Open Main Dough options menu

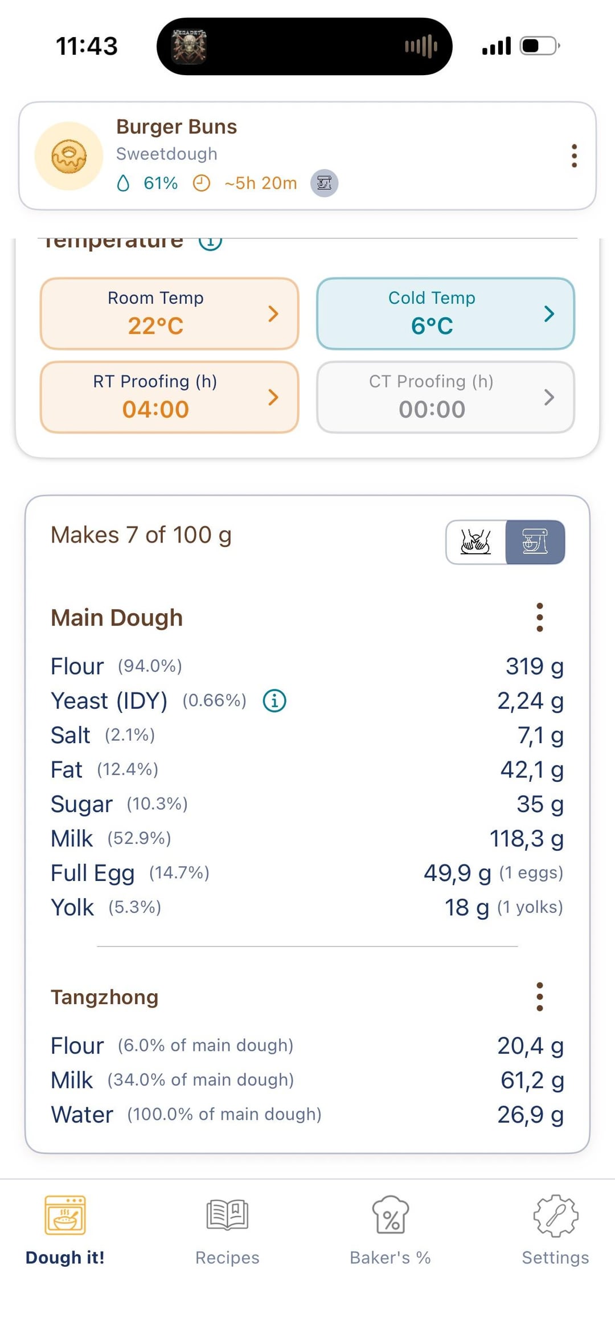pos(539,618)
